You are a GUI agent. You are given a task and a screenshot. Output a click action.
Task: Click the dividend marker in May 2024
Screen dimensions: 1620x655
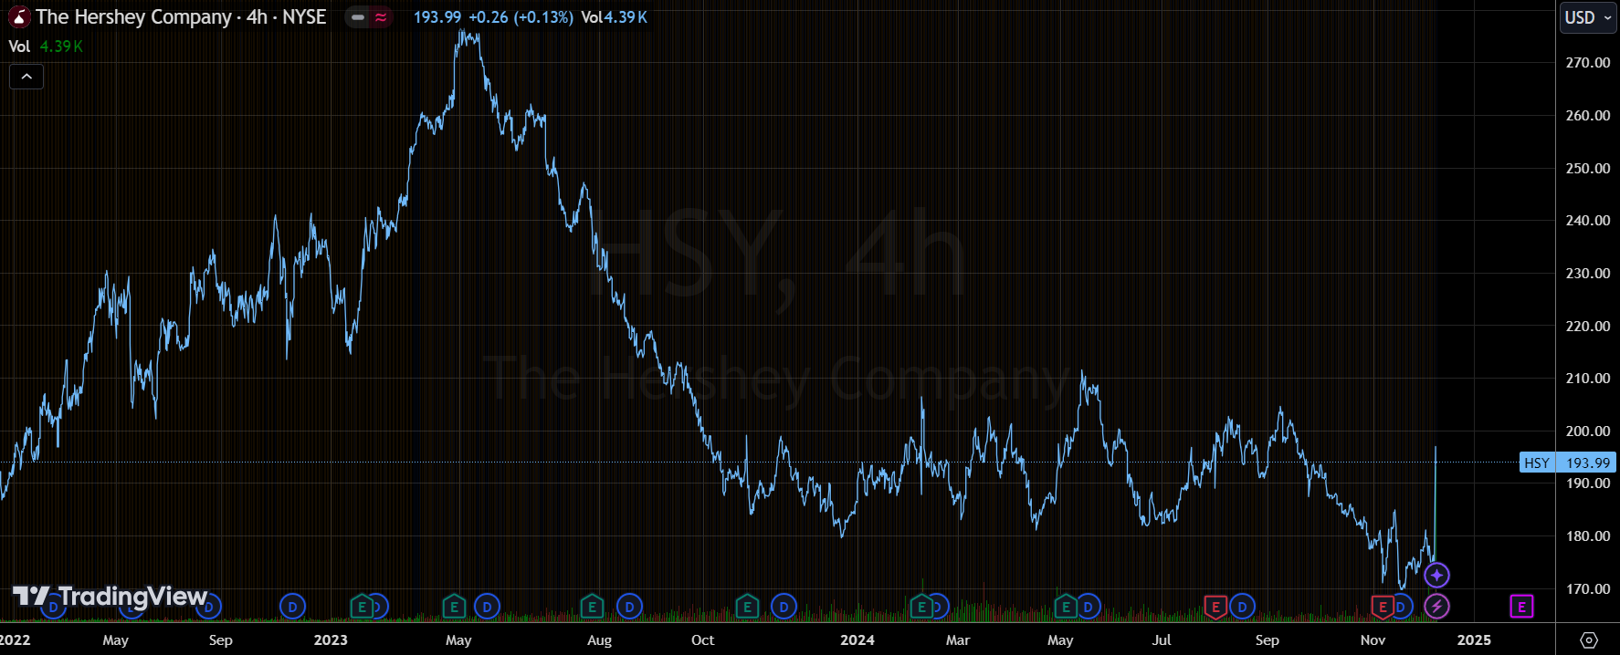point(1088,606)
